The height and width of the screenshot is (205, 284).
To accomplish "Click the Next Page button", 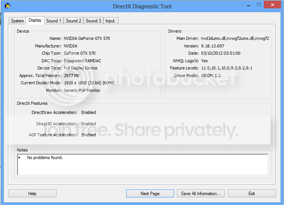I will (150, 194).
